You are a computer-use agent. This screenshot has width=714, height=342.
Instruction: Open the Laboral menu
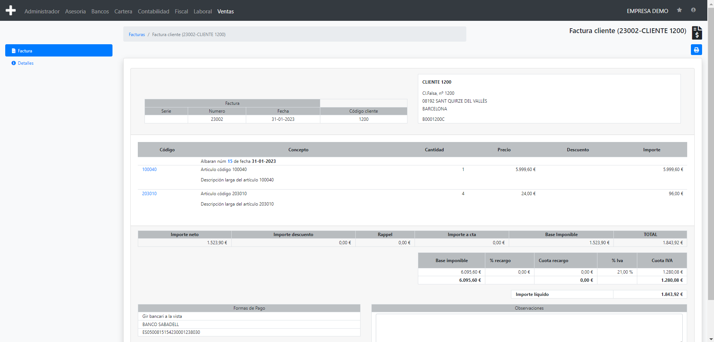coord(203,12)
